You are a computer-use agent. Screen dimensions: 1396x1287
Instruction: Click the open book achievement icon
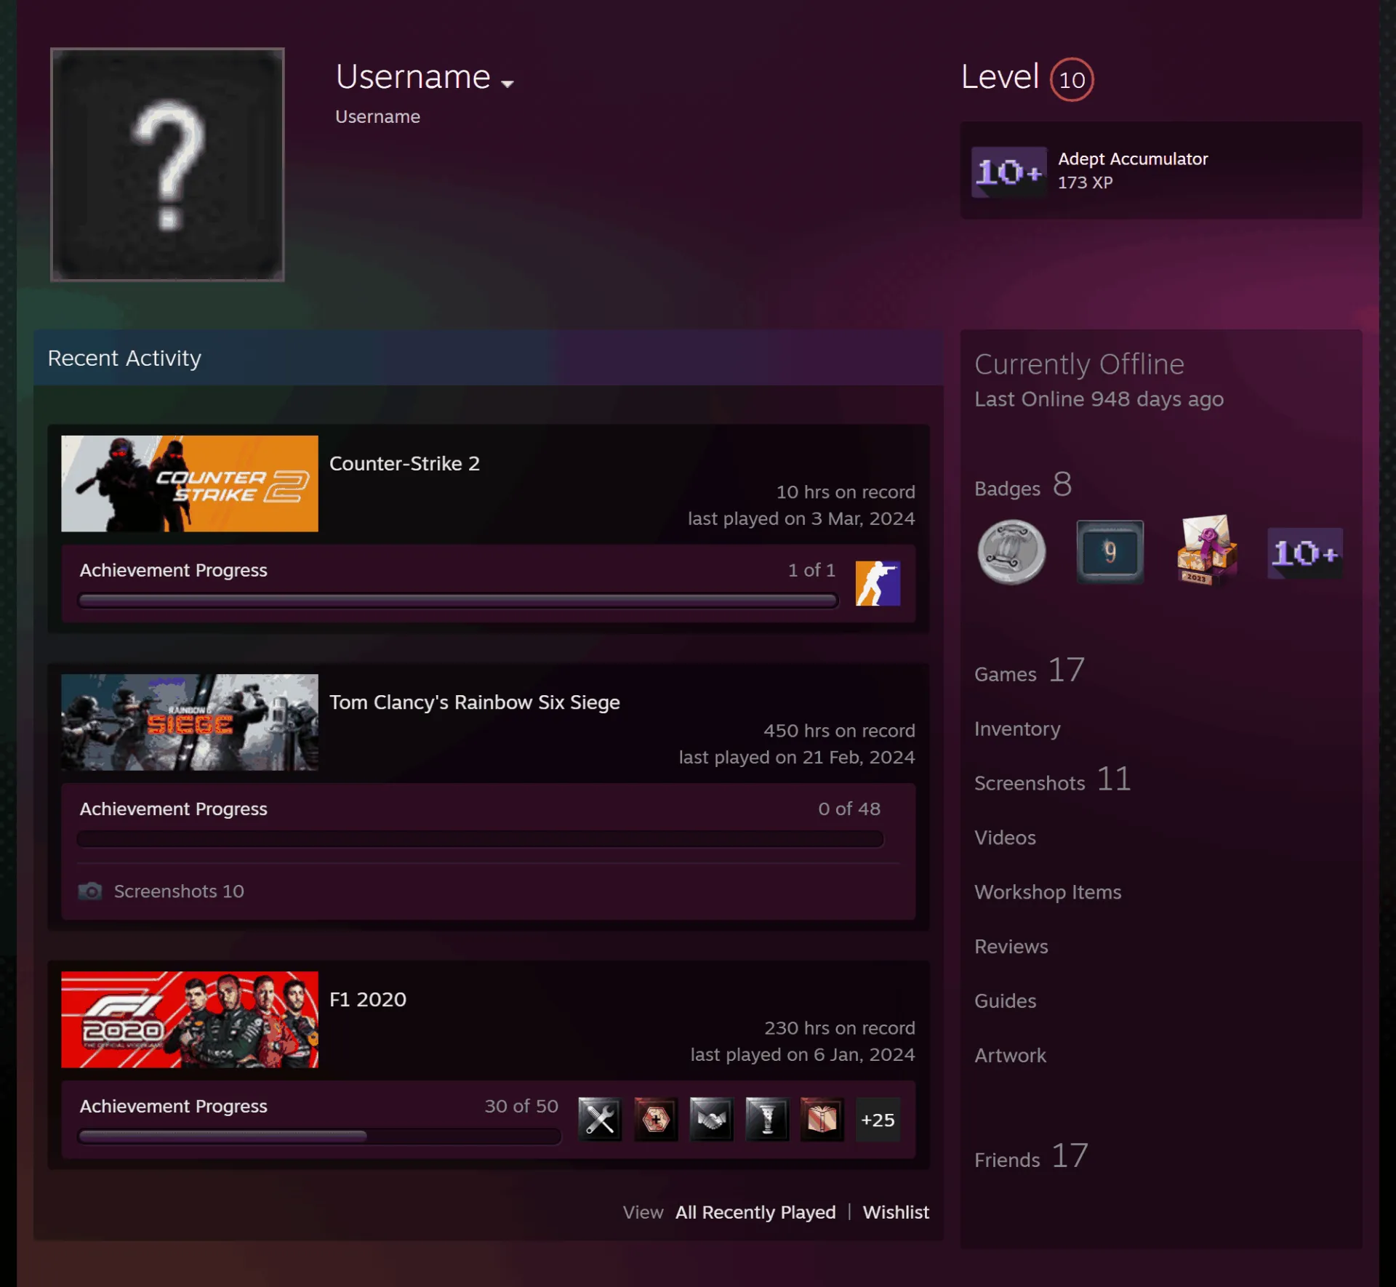click(x=822, y=1119)
